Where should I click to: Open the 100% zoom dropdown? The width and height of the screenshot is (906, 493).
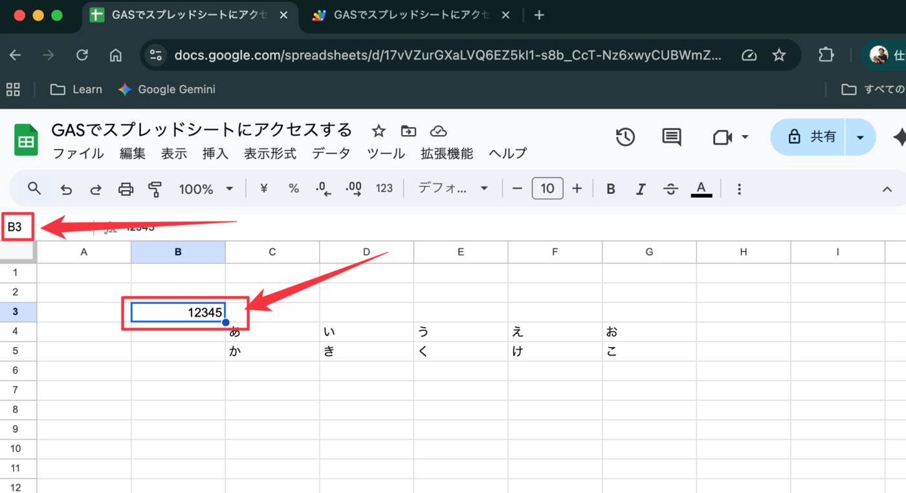[x=206, y=189]
